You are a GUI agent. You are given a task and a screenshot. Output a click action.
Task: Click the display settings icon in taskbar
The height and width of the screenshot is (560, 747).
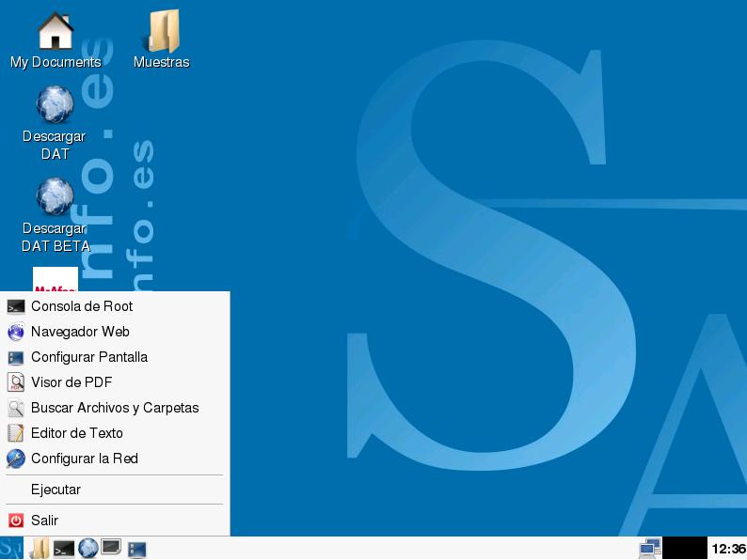(x=137, y=550)
